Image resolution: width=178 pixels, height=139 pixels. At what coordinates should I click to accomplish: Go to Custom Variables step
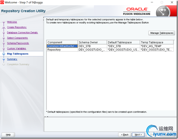click(x=17, y=48)
